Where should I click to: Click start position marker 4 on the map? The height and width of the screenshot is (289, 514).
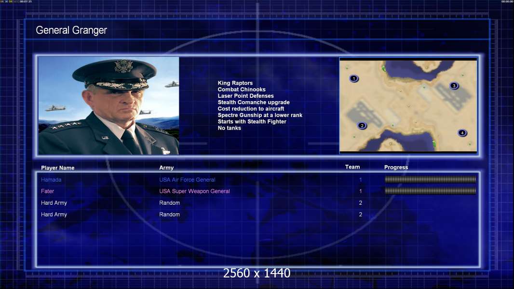(462, 133)
